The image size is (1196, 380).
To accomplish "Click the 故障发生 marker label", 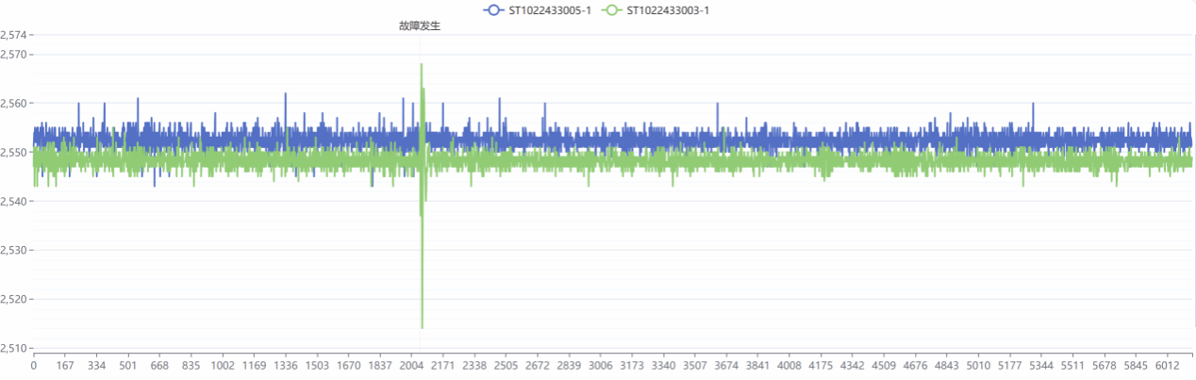I will (x=420, y=26).
